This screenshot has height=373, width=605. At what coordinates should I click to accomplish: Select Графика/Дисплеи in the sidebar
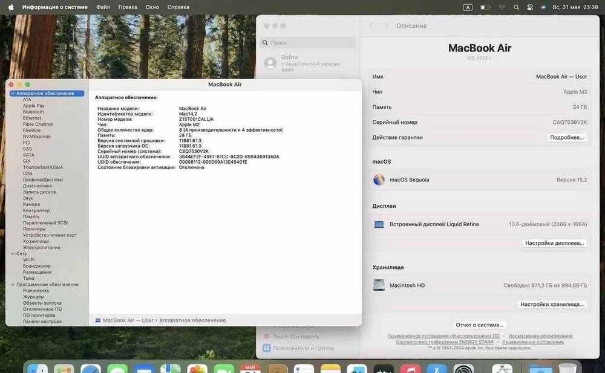point(43,180)
